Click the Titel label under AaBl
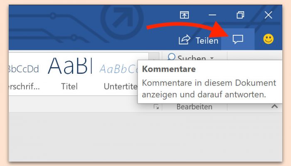 click(69, 86)
